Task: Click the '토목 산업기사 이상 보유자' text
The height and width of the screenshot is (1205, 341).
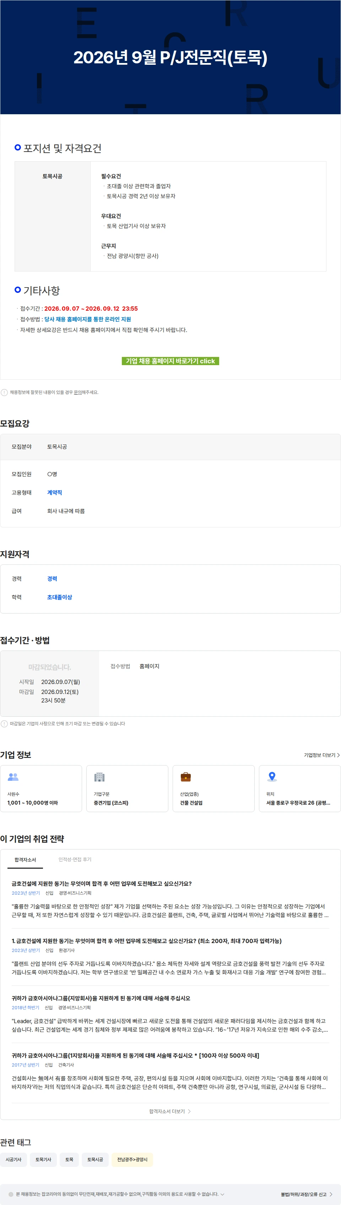Action: pyautogui.click(x=136, y=226)
